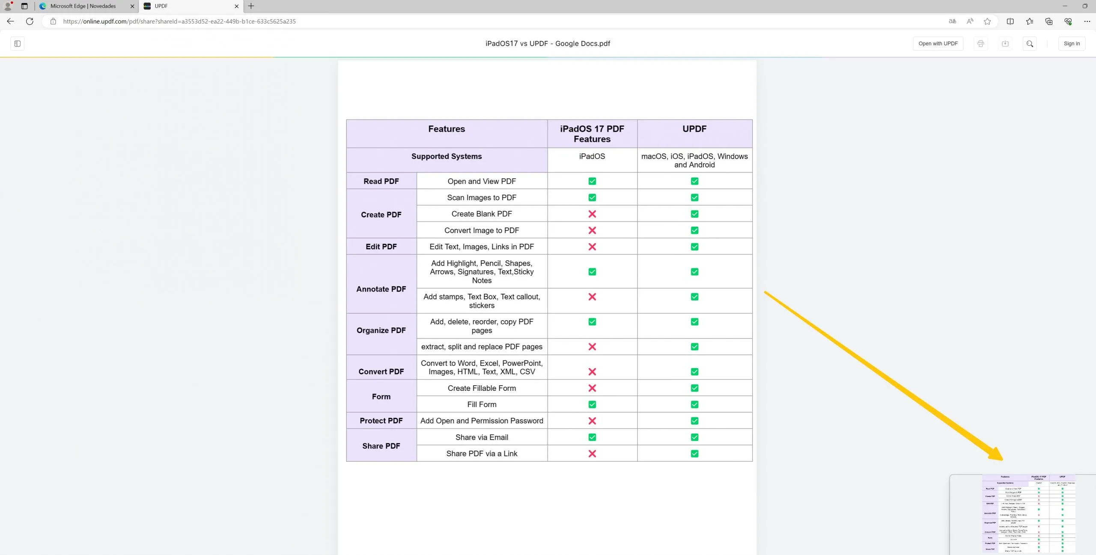Go back with the browser back arrow
This screenshot has height=555, width=1096.
click(10, 21)
